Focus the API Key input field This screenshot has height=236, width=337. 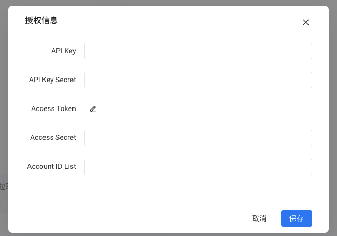(198, 51)
